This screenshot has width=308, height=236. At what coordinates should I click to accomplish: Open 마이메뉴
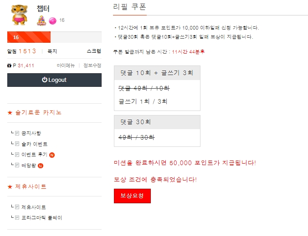pos(66,65)
